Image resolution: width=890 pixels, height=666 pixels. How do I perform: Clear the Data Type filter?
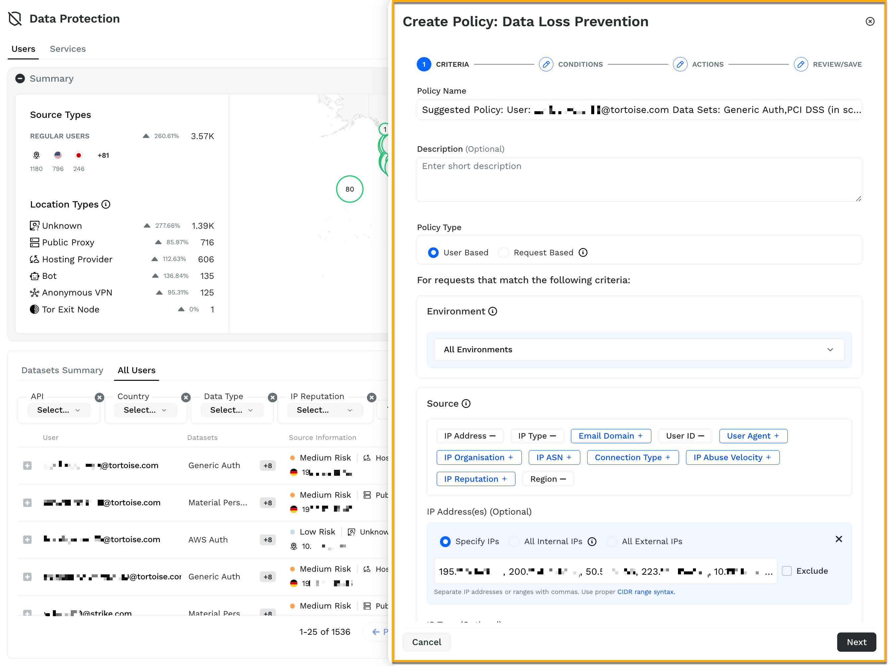pyautogui.click(x=273, y=397)
